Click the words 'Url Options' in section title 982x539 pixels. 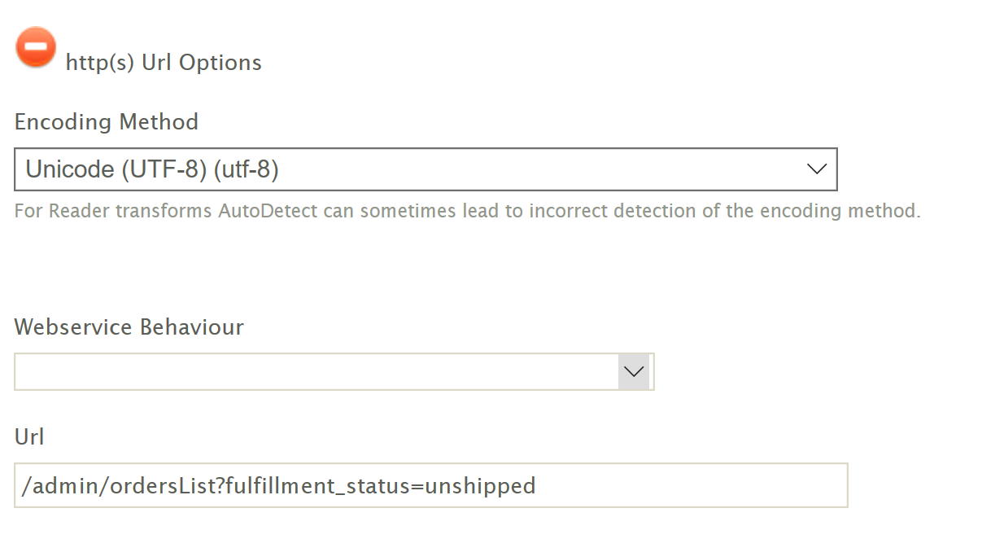(x=202, y=63)
